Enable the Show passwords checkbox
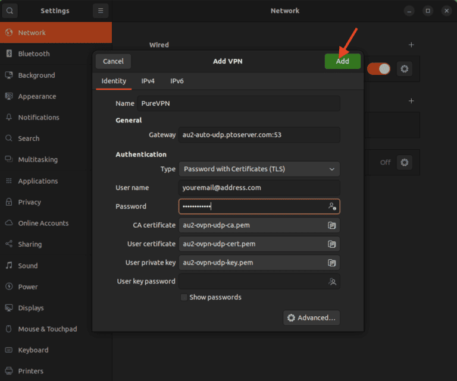Screen dimensions: 457x381 (x=184, y=297)
